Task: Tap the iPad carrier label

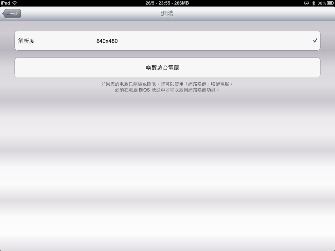Action: pyautogui.click(x=6, y=3)
